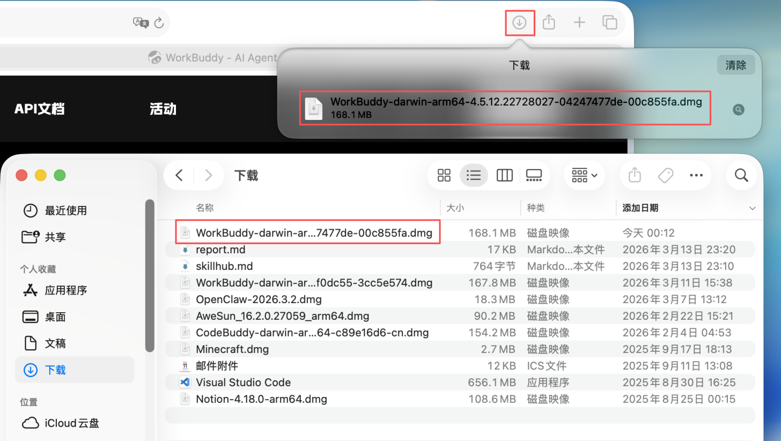Switch Finder to icon view
The height and width of the screenshot is (441, 781).
[444, 175]
